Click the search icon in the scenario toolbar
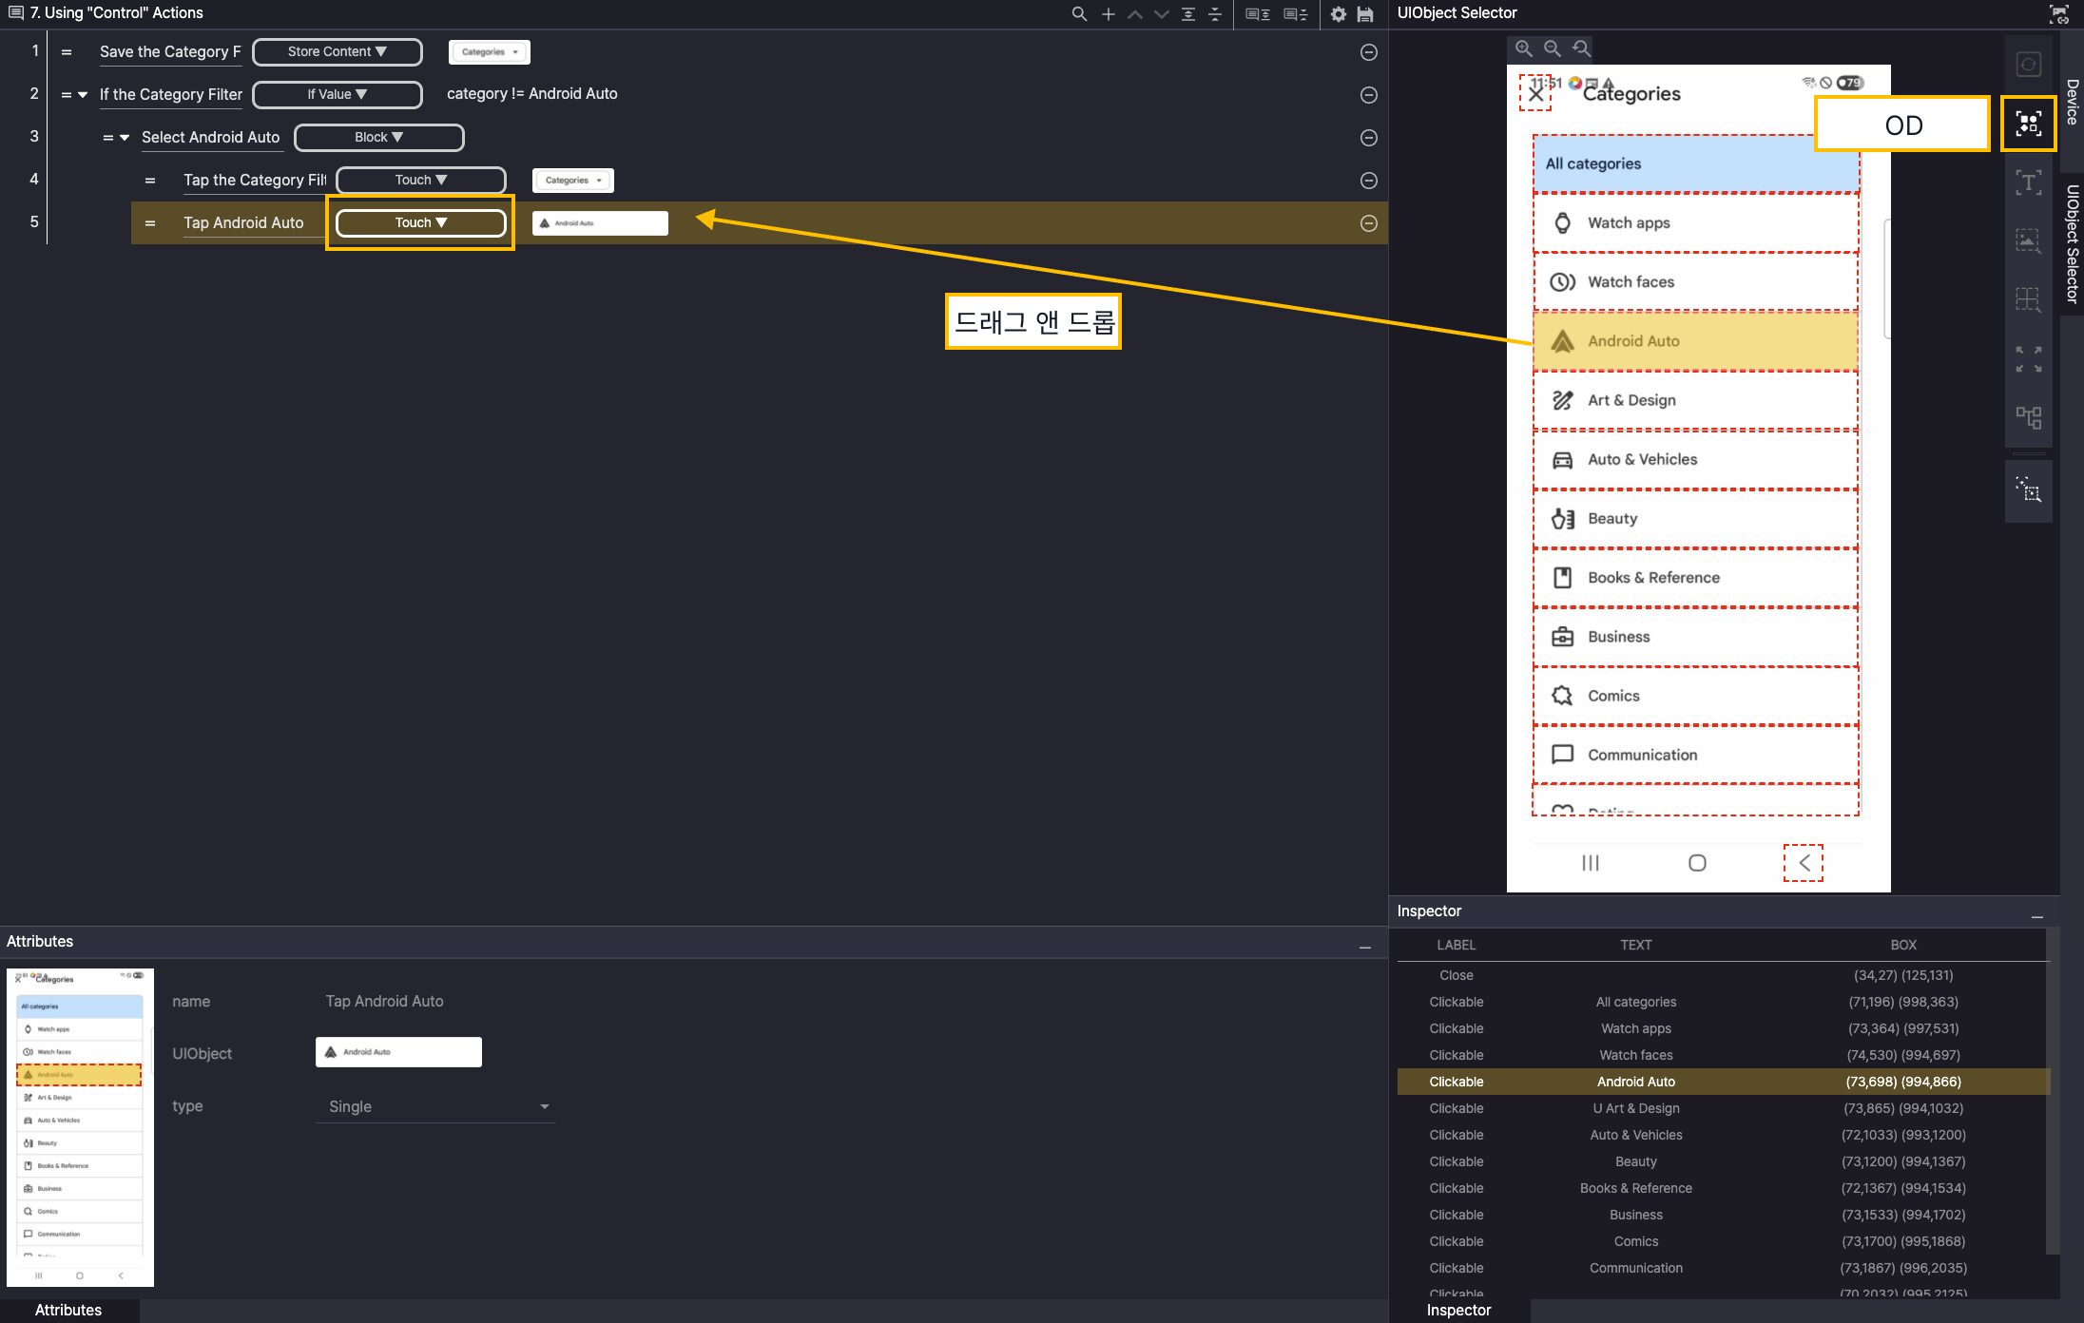Screen dimensions: 2084x1323 pyautogui.click(x=1079, y=14)
